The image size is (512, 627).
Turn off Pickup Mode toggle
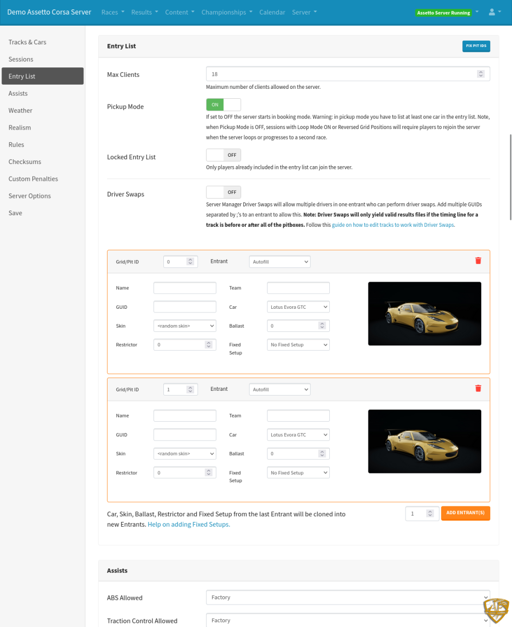pyautogui.click(x=223, y=104)
